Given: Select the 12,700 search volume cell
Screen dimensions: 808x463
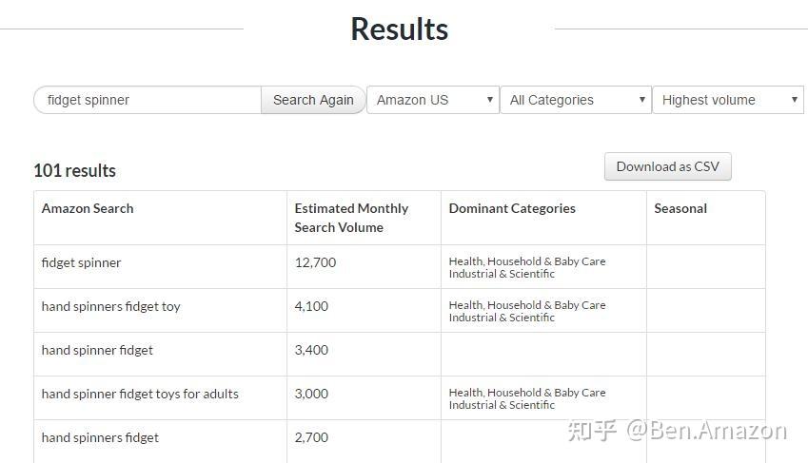Looking at the screenshot, I should (x=315, y=262).
